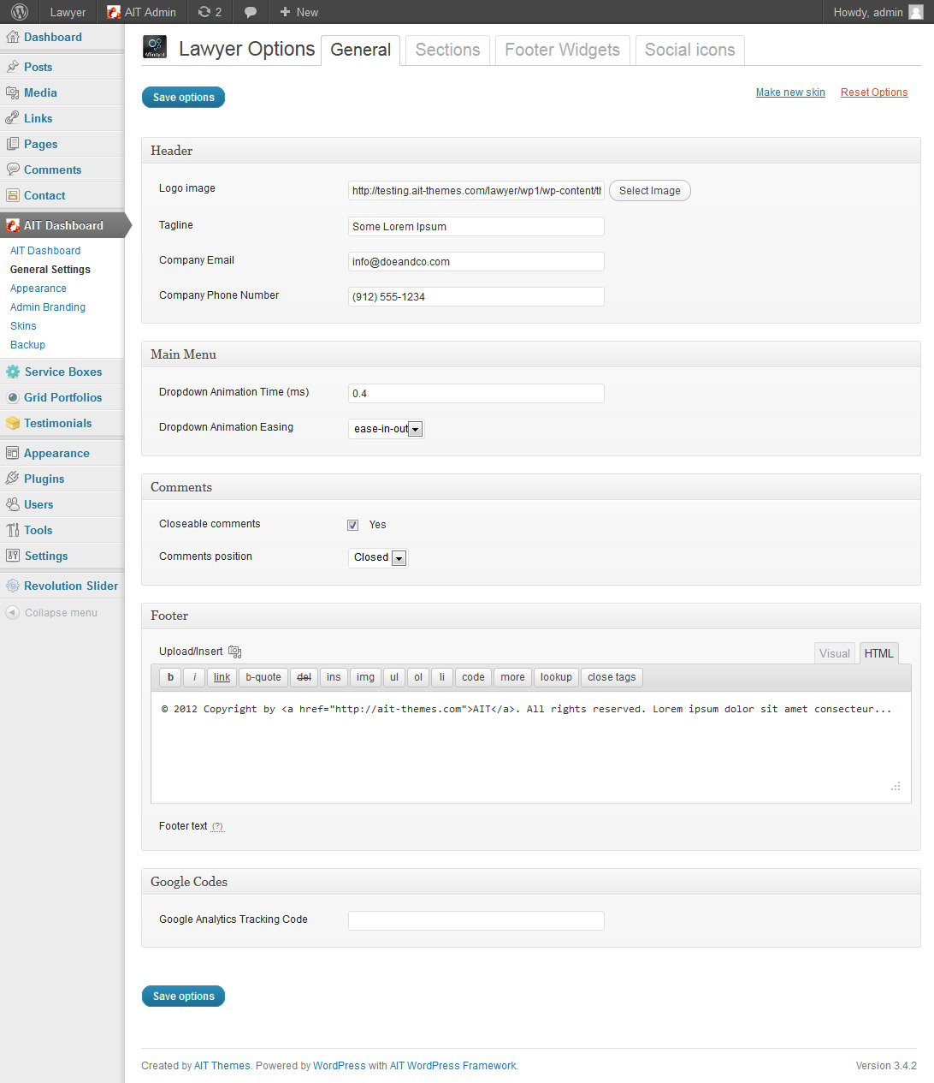Click the Reset Options link

(x=873, y=92)
